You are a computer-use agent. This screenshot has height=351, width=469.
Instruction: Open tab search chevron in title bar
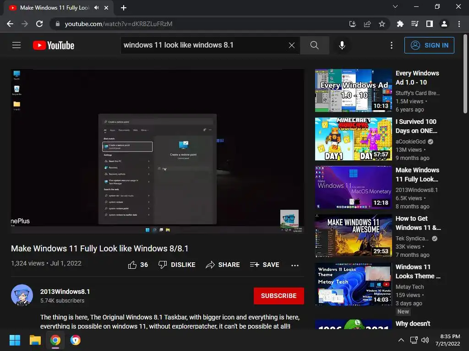click(x=395, y=6)
